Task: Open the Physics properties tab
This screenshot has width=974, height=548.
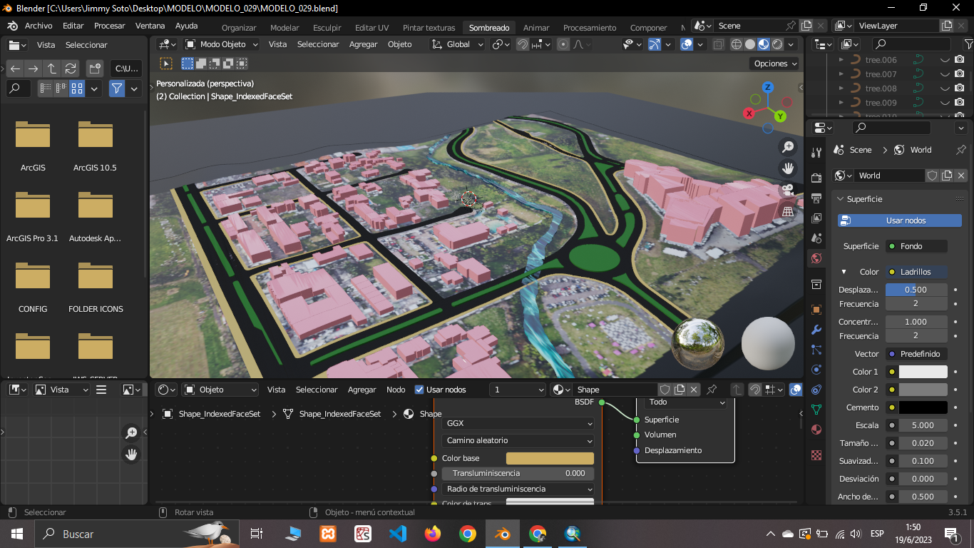Action: click(x=816, y=370)
